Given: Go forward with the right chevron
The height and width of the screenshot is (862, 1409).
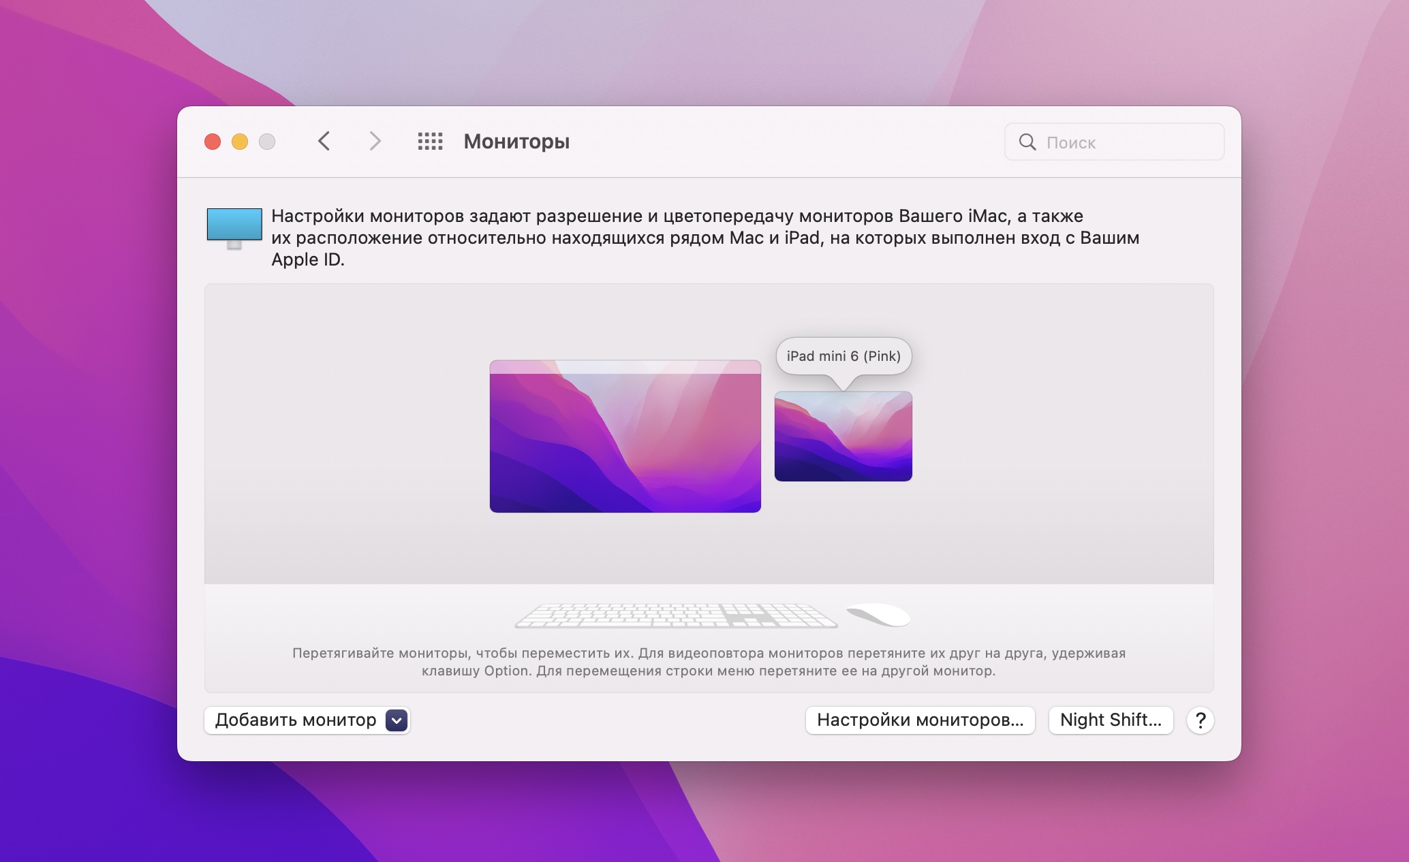Looking at the screenshot, I should point(375,142).
